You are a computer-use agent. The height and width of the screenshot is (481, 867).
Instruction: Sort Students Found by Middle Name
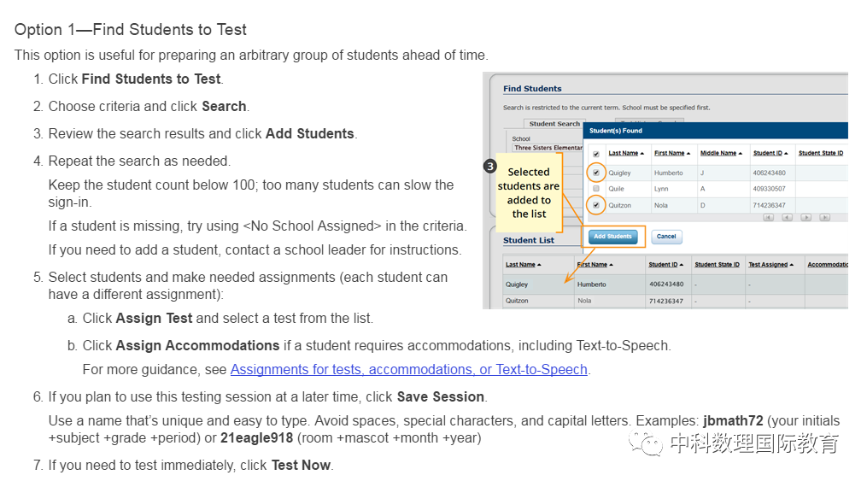coord(721,153)
